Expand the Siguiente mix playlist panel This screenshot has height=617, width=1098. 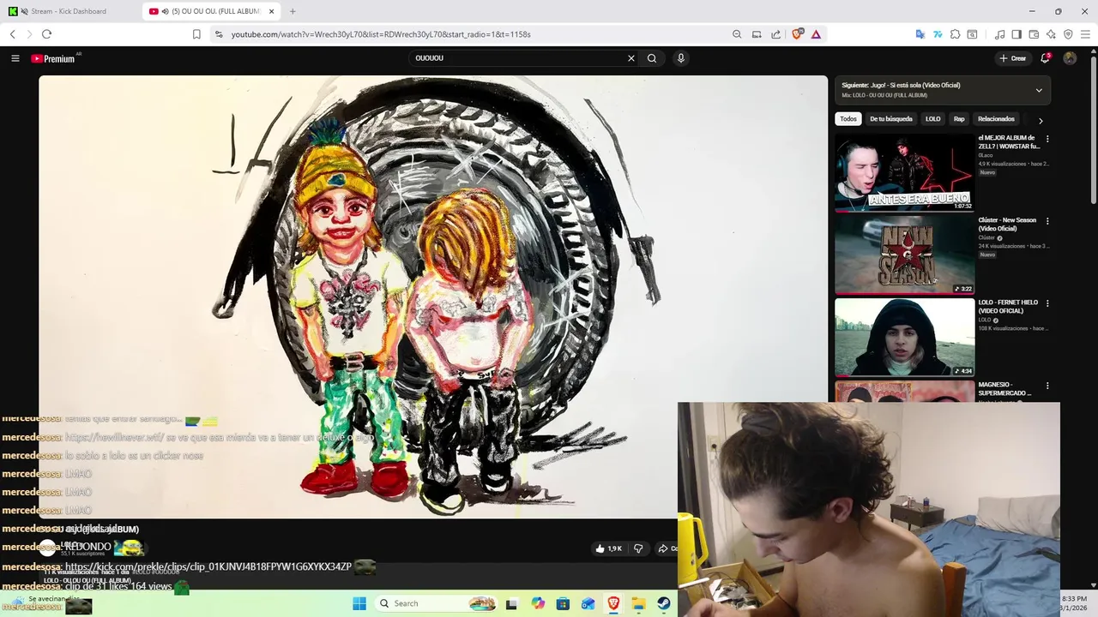(1039, 90)
